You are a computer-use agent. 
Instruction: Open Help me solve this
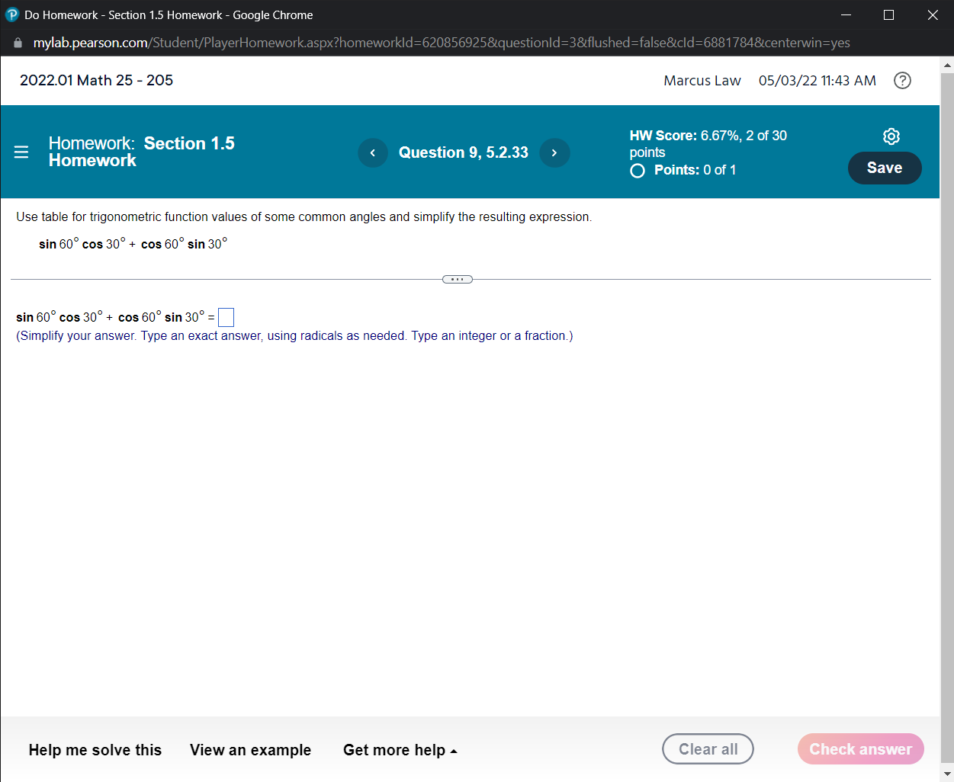point(95,750)
